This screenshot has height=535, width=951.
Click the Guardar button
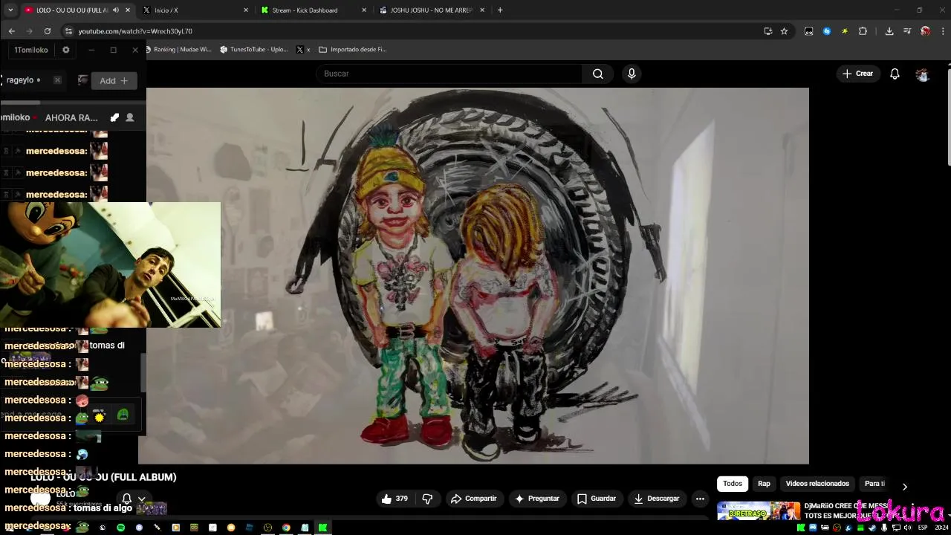[596, 499]
